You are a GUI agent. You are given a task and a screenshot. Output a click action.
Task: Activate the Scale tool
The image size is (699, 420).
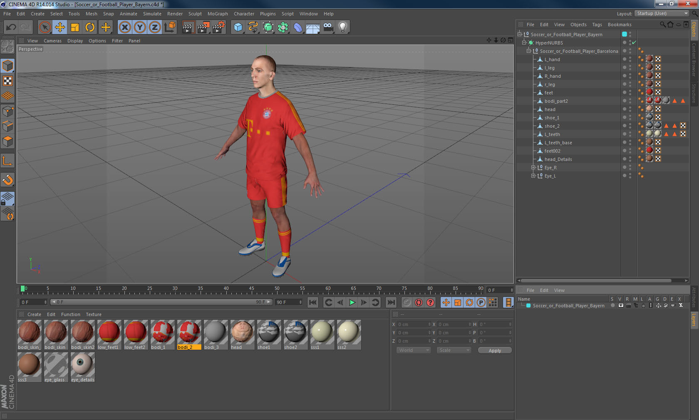click(75, 27)
